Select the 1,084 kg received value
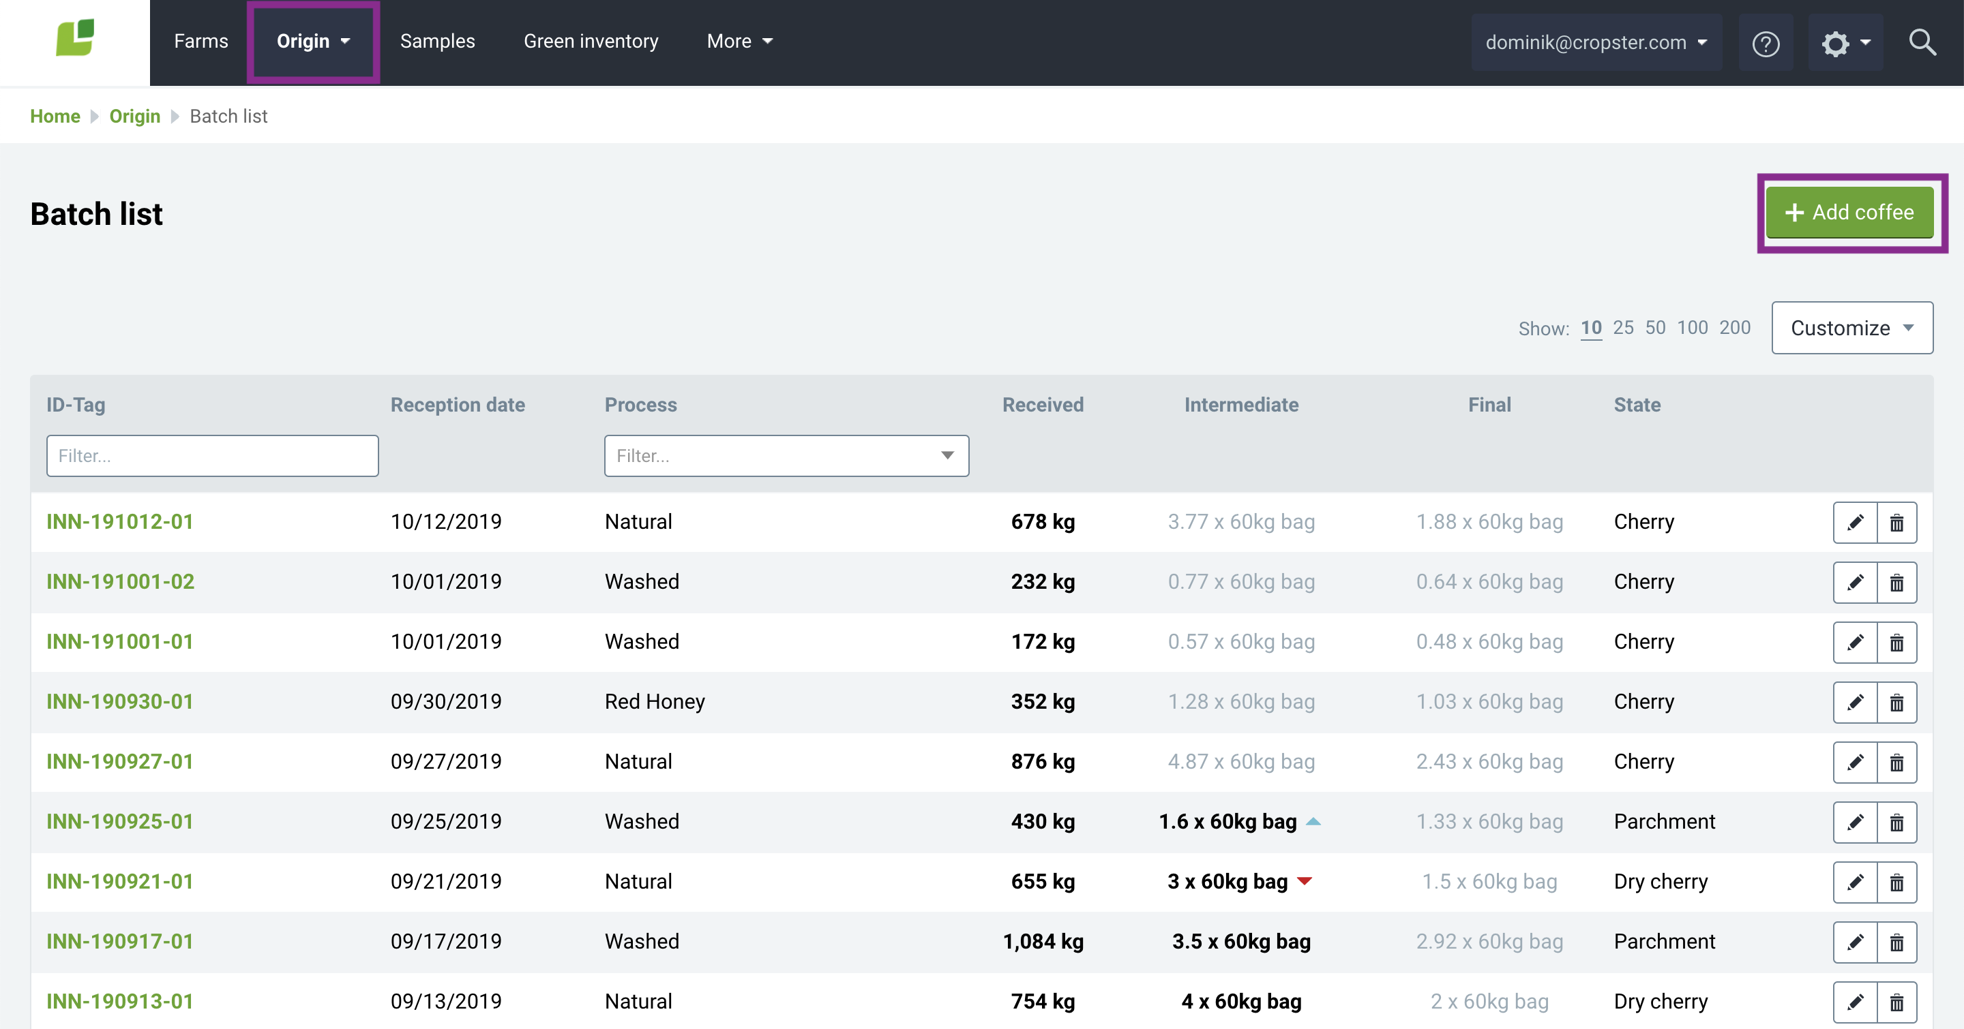Image resolution: width=1964 pixels, height=1029 pixels. (x=1042, y=942)
